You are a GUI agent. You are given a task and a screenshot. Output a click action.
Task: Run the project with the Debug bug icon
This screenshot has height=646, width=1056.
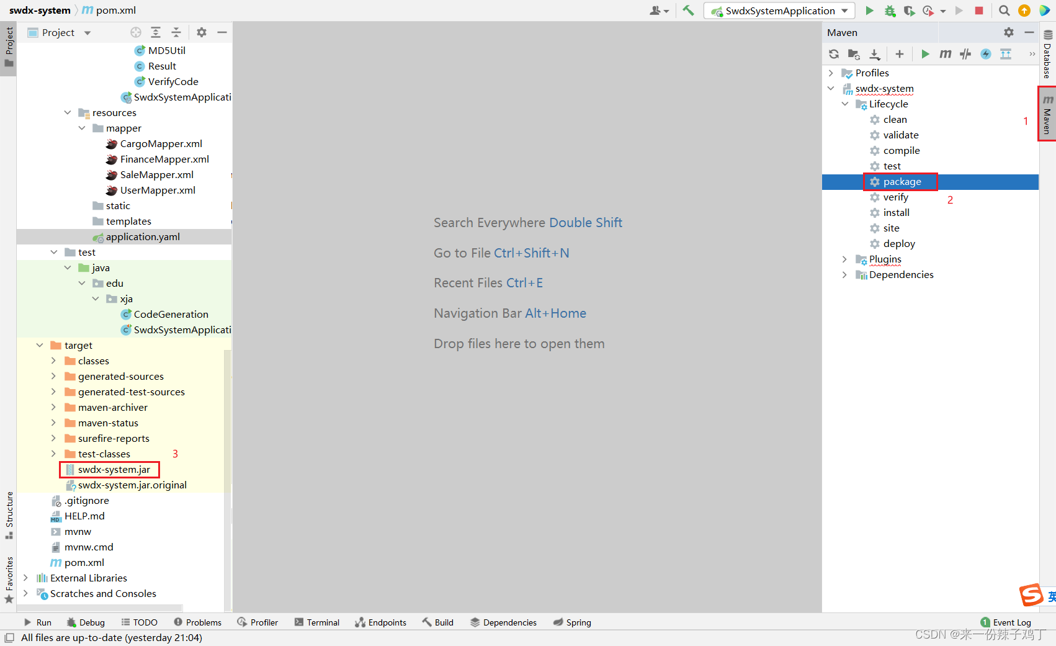pyautogui.click(x=889, y=11)
